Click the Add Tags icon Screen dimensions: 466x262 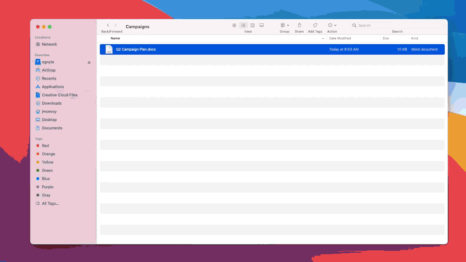pyautogui.click(x=315, y=25)
